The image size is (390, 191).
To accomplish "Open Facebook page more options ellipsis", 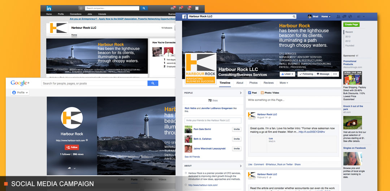I will coord(335,74).
